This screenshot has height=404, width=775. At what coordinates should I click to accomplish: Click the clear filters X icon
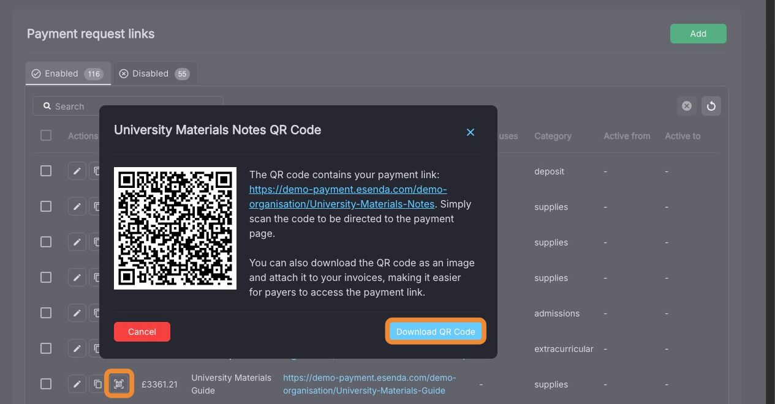pos(687,106)
